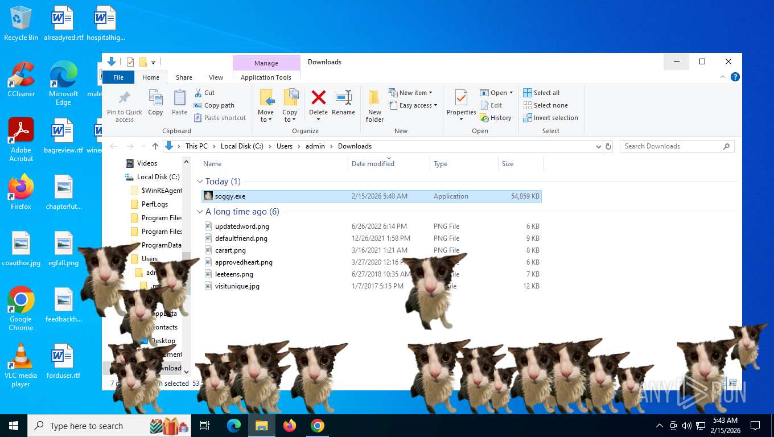Open the Application Tools tab
Screen dimensions: 774x437
tap(266, 77)
